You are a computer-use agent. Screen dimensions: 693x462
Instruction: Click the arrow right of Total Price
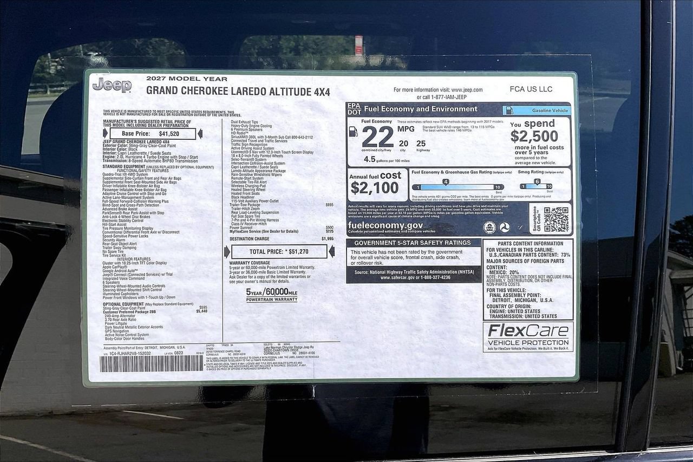click(332, 251)
